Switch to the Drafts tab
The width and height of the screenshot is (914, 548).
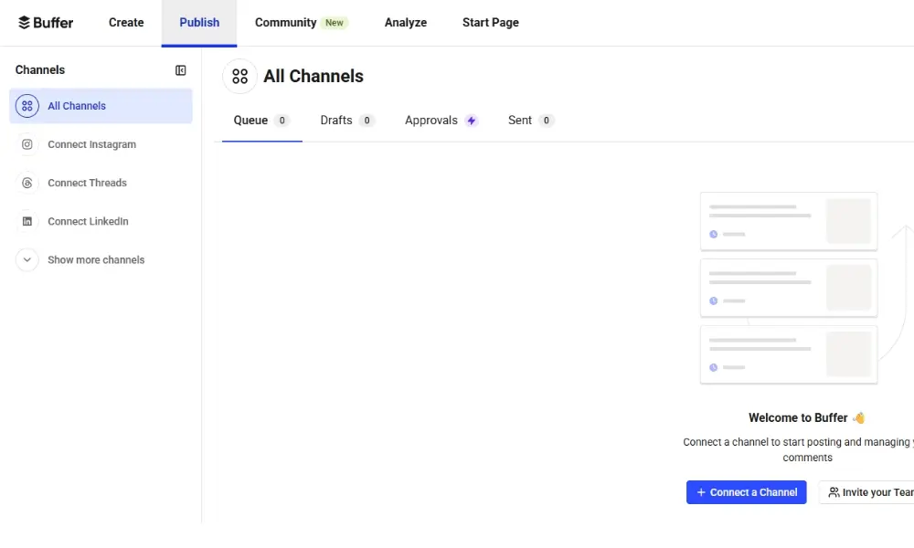point(336,121)
